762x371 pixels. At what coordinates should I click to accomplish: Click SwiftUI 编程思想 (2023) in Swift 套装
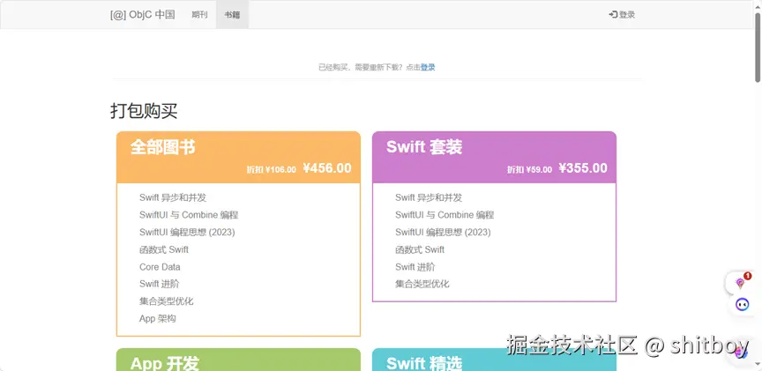tap(443, 232)
